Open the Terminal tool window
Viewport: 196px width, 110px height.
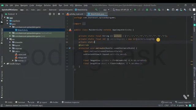[x=20, y=102]
